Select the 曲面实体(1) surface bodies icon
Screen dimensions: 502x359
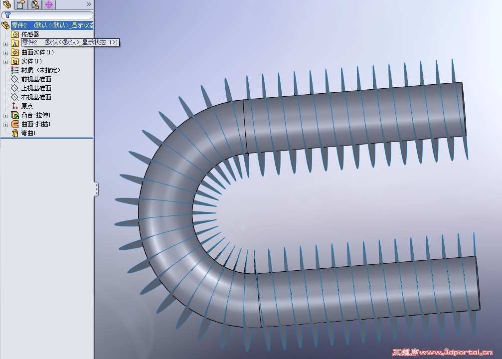pos(15,52)
